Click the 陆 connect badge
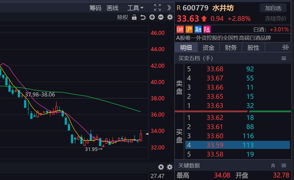Viewport: 294px width, 180px height. pos(207,29)
